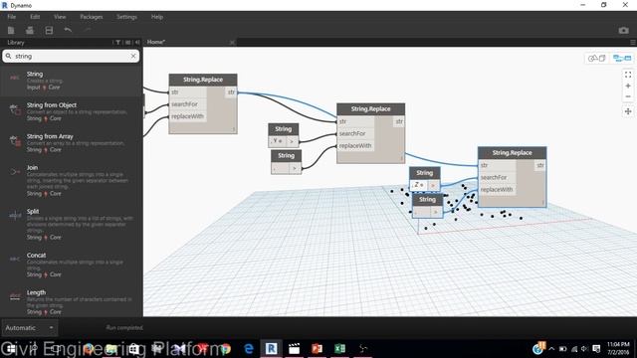Click the Redo arrow icon
The image size is (637, 358).
[88, 30]
